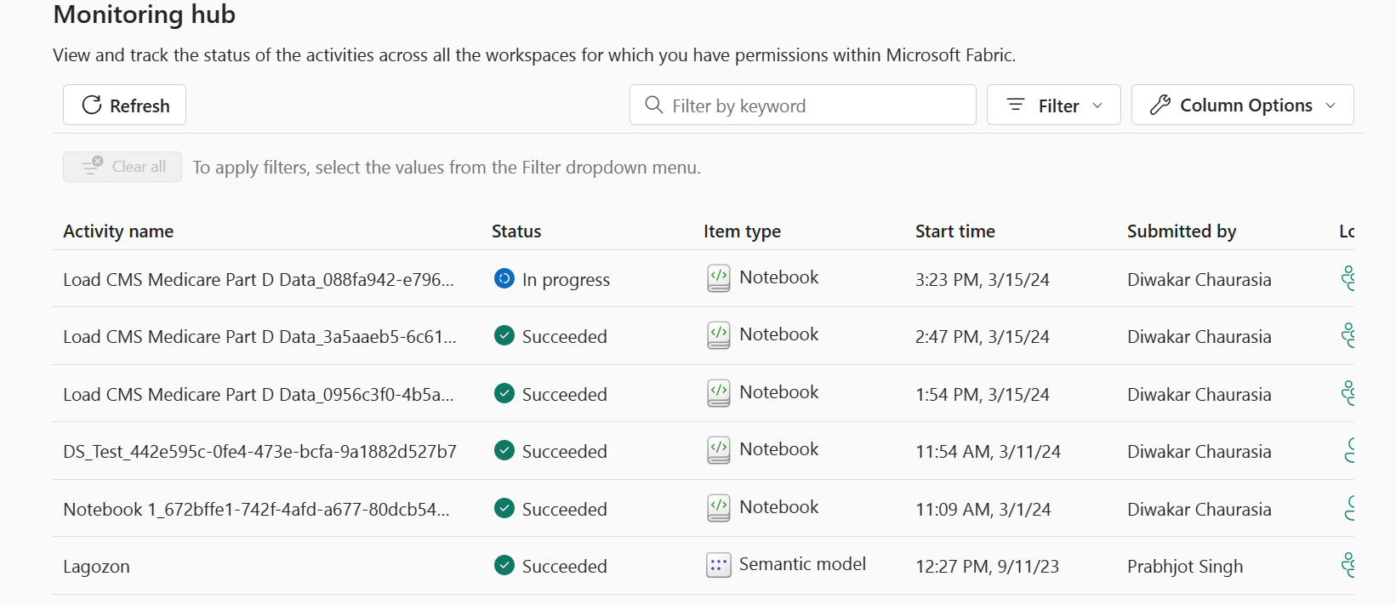Click Notebook icon in 0956c3f0 row
Screen dimensions: 1396x605
719,393
